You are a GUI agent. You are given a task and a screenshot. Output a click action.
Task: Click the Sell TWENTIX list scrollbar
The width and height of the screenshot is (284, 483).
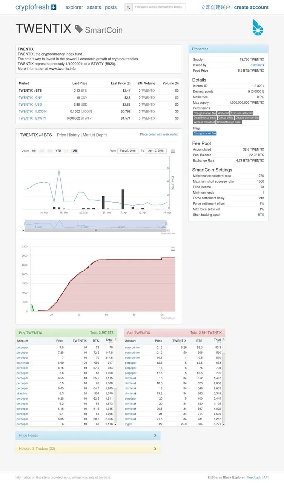tap(224, 382)
